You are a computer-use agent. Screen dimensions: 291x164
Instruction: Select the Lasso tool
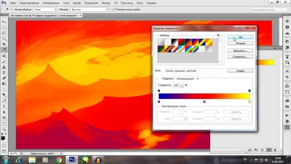(x=4, y=33)
